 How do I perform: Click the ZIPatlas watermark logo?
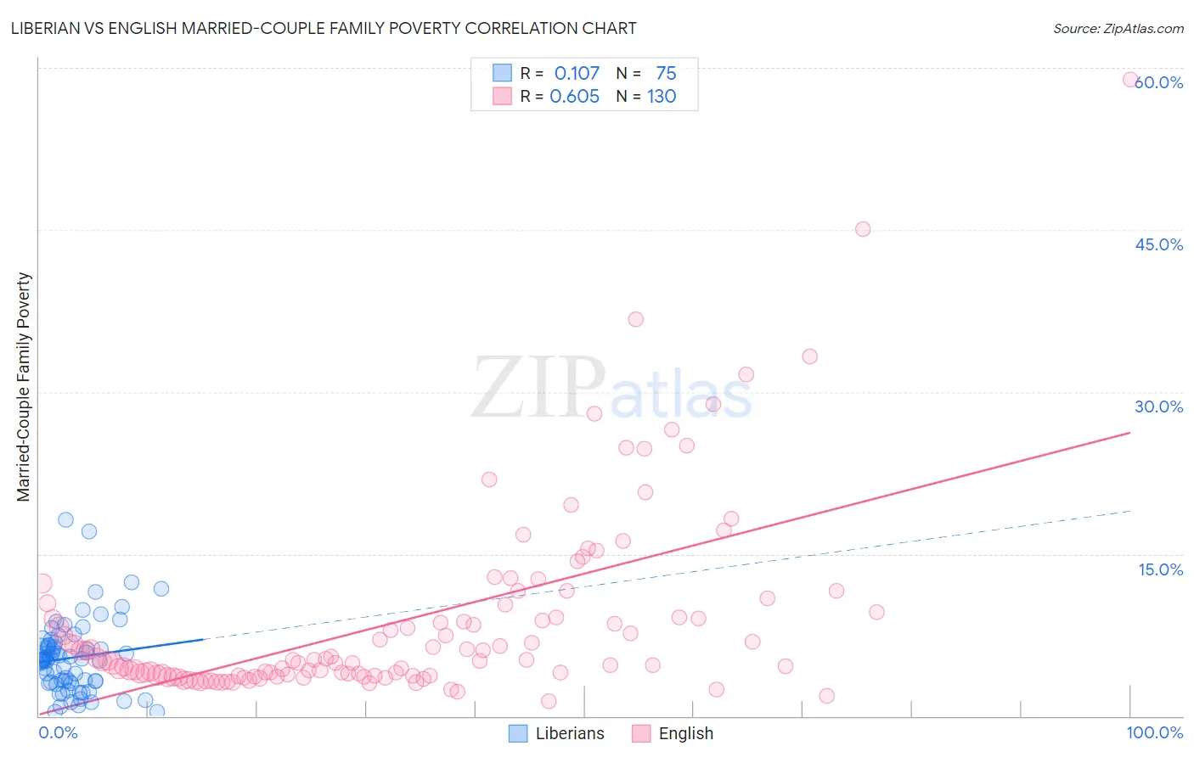[611, 387]
